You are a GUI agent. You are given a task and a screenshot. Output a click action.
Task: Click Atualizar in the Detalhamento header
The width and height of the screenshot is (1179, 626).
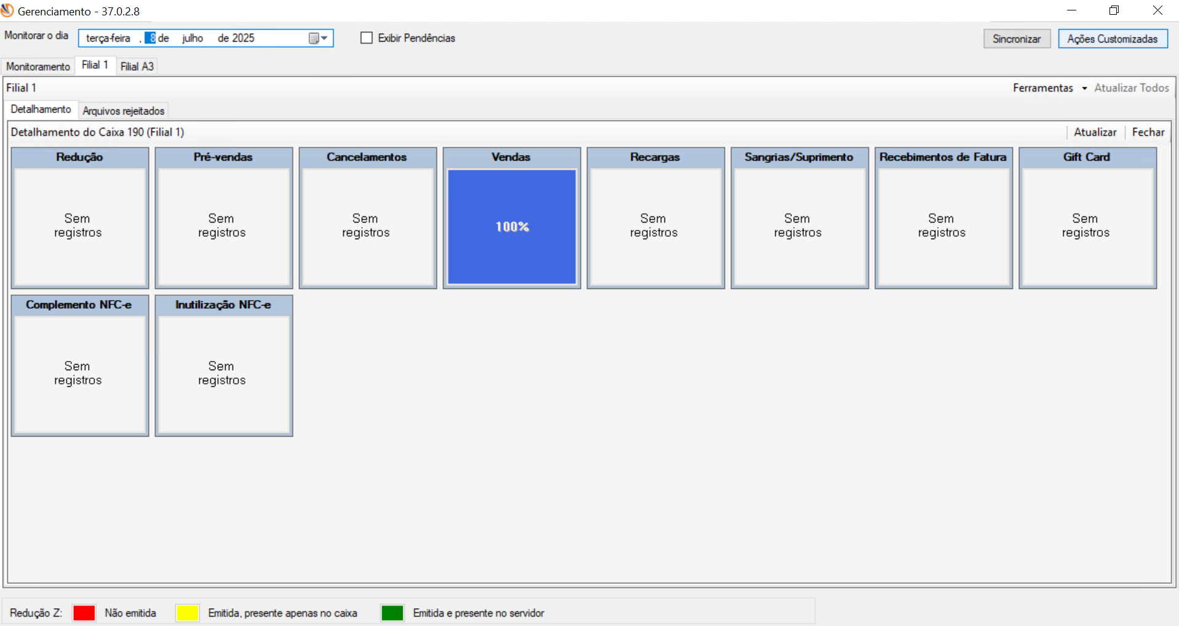pyautogui.click(x=1095, y=132)
